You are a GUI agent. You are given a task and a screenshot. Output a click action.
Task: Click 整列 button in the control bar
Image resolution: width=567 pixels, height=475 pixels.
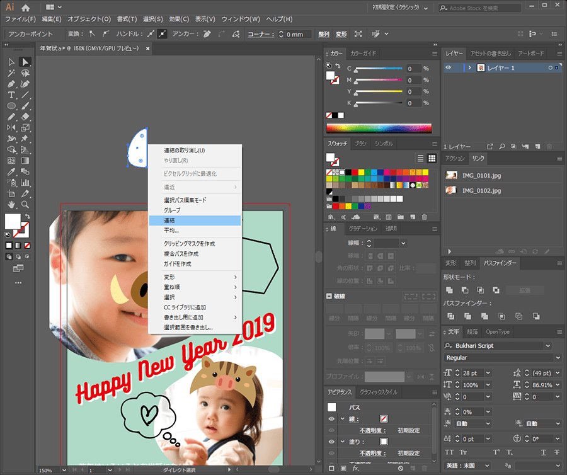click(323, 34)
